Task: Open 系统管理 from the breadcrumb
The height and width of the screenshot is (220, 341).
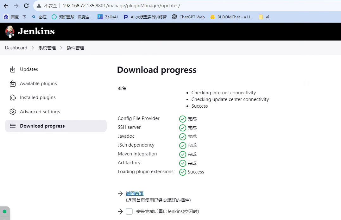Action: (47, 47)
